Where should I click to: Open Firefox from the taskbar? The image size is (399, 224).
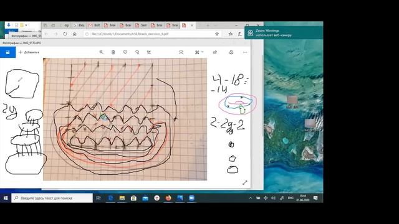[168, 198]
